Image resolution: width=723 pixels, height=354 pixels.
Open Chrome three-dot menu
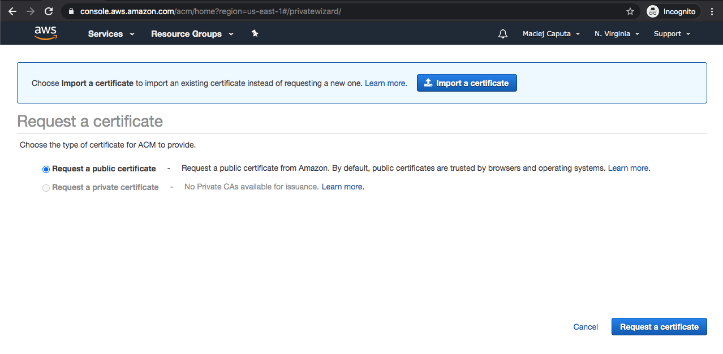[712, 11]
